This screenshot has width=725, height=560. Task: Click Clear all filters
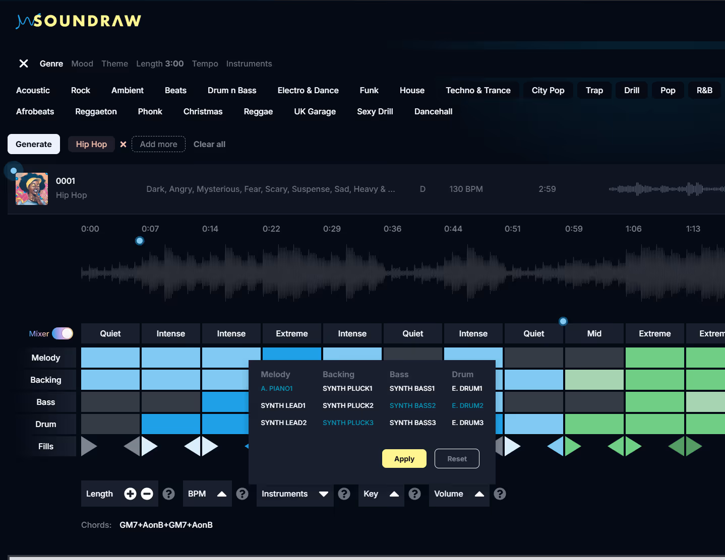(209, 144)
